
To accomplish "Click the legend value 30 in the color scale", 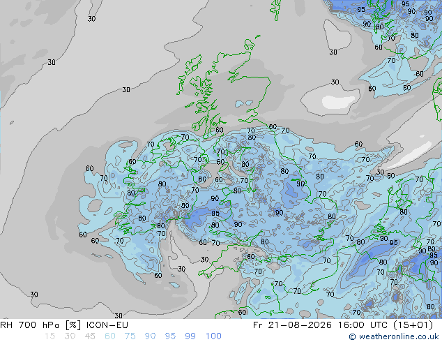I will click(x=70, y=336).
